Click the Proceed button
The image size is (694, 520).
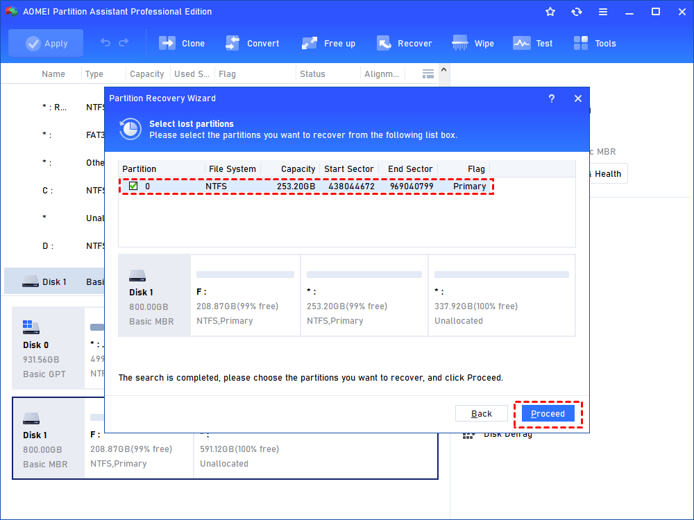click(x=548, y=413)
